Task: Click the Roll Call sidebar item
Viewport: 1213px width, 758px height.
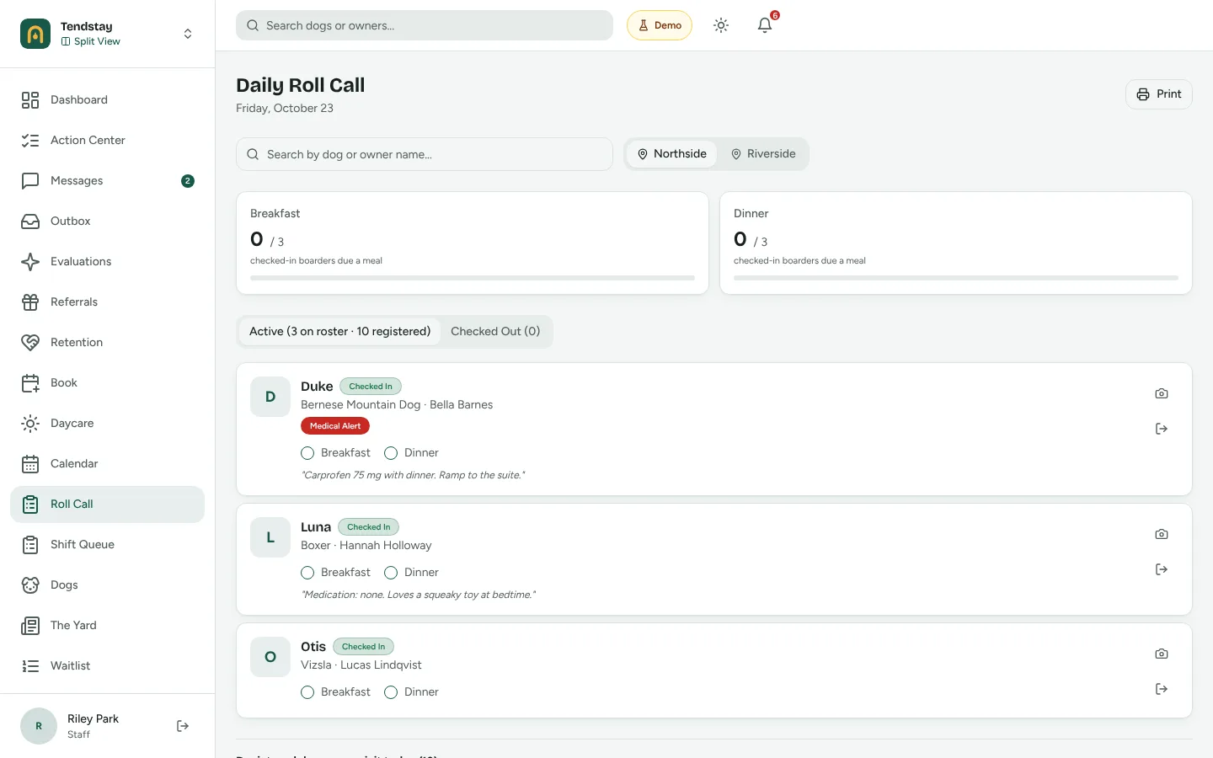Action: [x=107, y=504]
